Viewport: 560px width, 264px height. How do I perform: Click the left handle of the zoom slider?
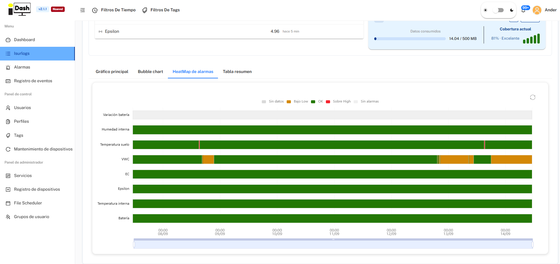(134, 245)
